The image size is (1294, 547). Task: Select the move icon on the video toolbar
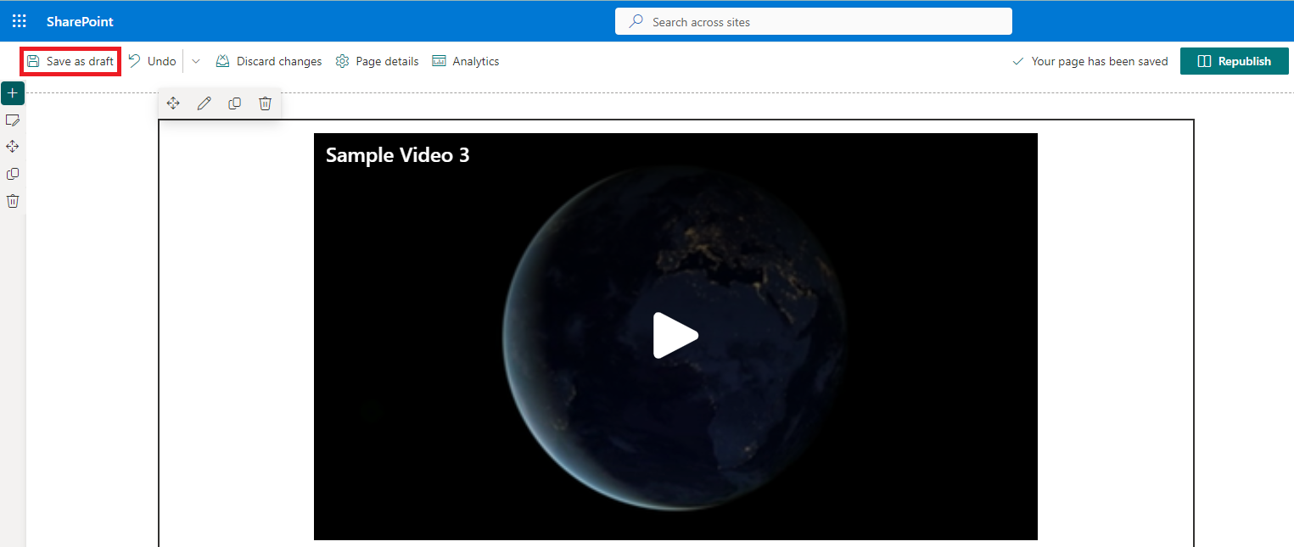tap(173, 103)
